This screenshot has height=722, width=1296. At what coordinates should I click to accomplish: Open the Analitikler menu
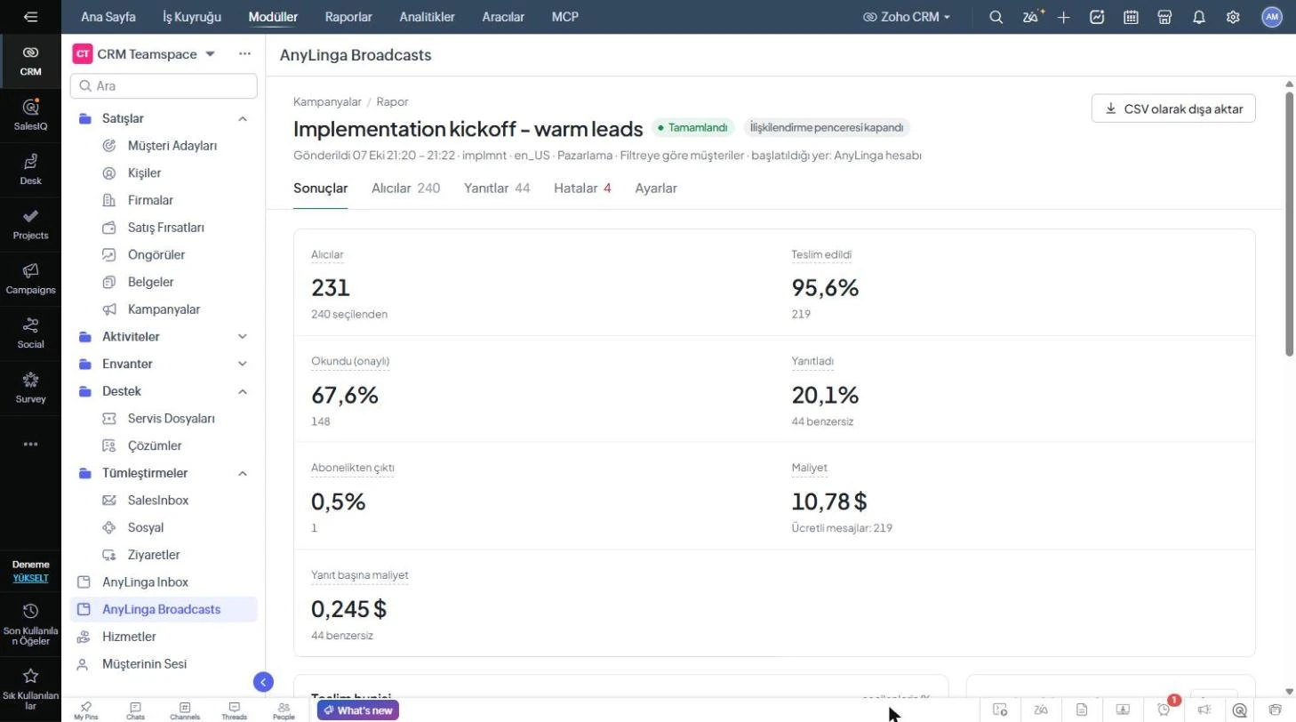[x=427, y=17]
